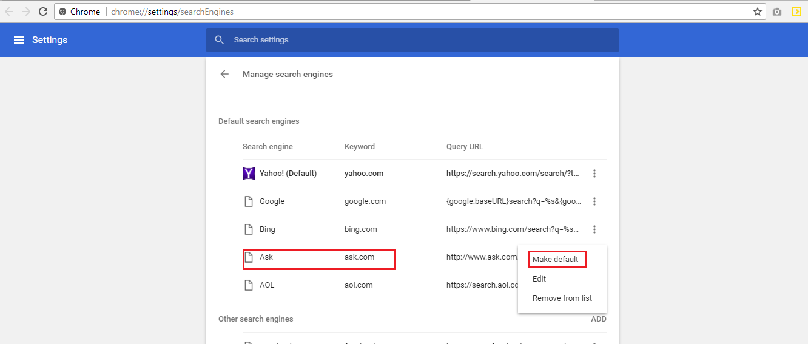The height and width of the screenshot is (344, 808).
Task: Choose Make default in context menu
Action: tap(556, 260)
